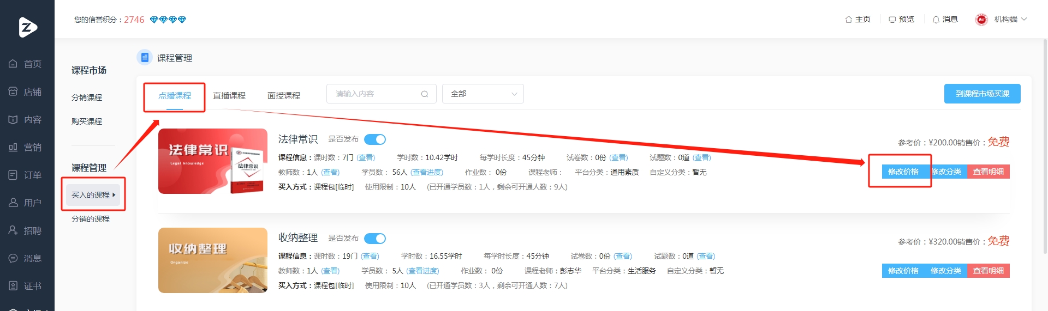Open the 收纳整理 course thumbnail

pos(213,260)
